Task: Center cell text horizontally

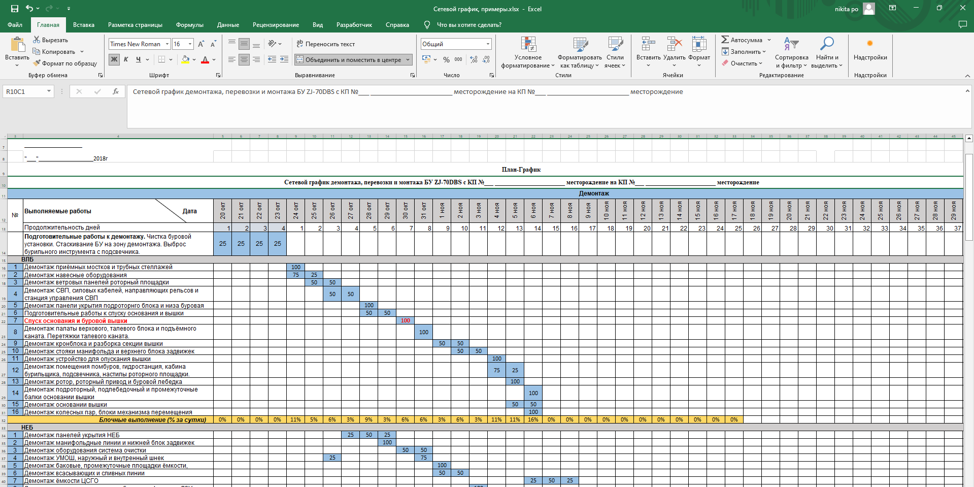Action: point(244,59)
